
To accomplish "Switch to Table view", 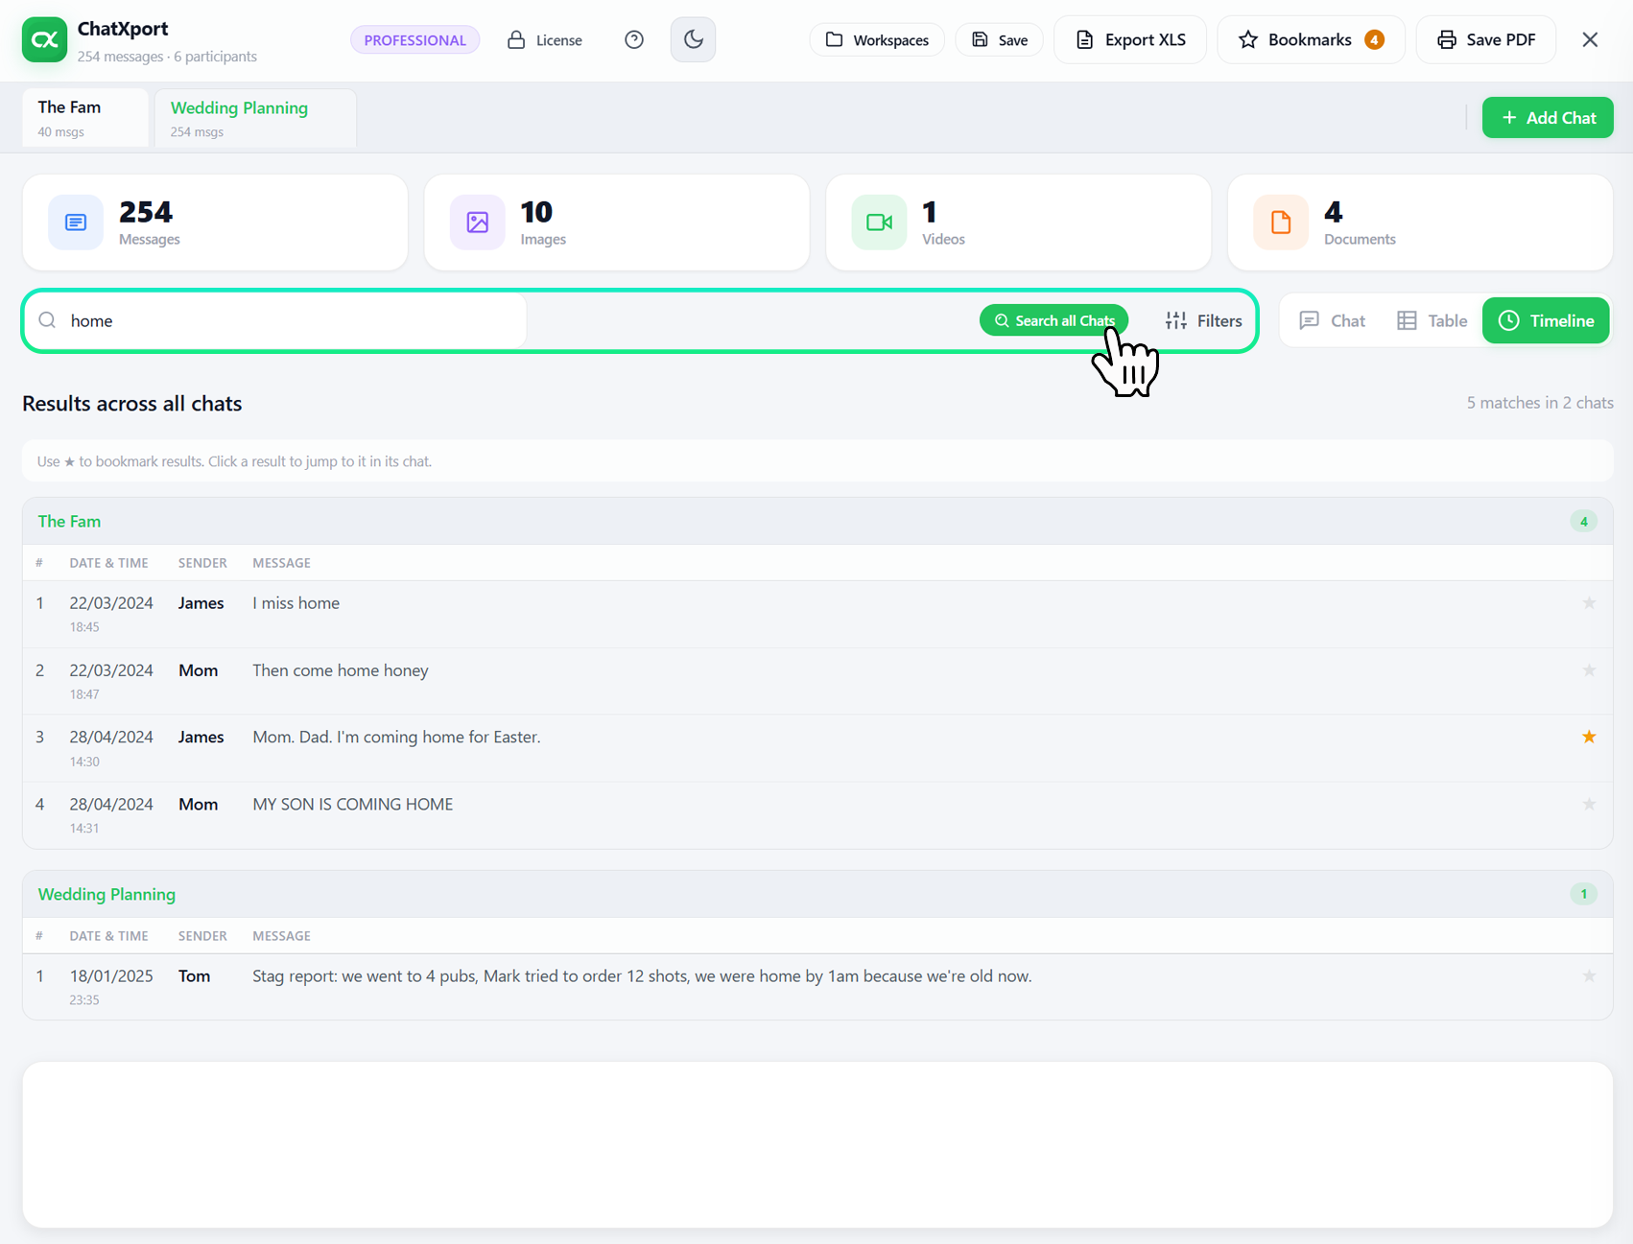I will [1432, 320].
